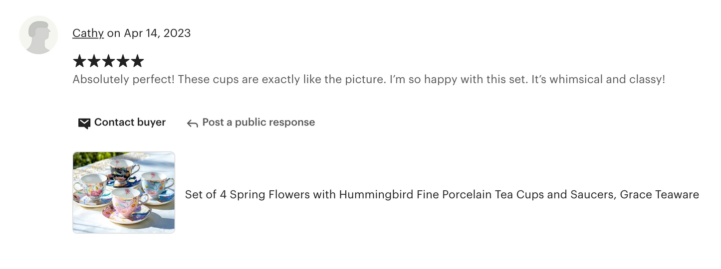Click the reviewer's default avatar icon
Image resolution: width=721 pixels, height=269 pixels.
pyautogui.click(x=38, y=35)
